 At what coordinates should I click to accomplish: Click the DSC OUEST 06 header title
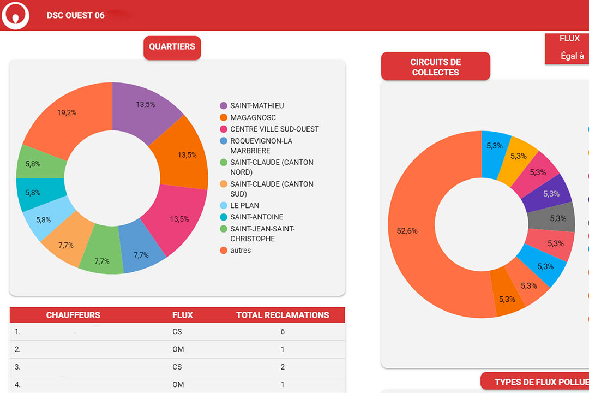pyautogui.click(x=75, y=15)
